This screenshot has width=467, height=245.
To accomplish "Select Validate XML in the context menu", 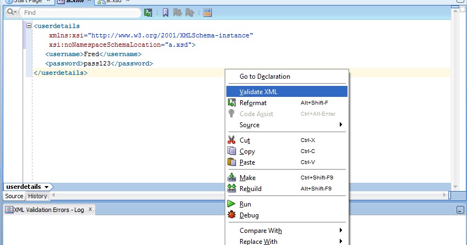I will (x=287, y=92).
